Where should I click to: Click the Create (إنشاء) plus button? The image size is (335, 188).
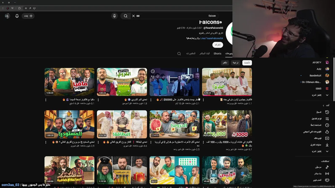tap(28, 16)
